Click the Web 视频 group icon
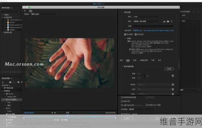 tap(7, 114)
